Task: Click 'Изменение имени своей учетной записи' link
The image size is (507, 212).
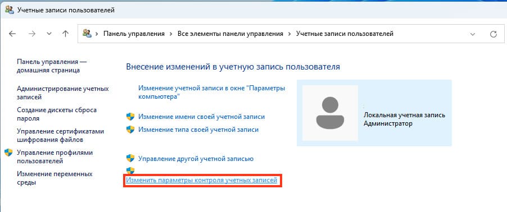Action: point(201,117)
